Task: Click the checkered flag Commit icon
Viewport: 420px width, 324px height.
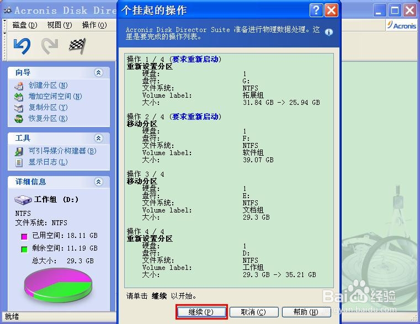Action: pyautogui.click(x=77, y=46)
